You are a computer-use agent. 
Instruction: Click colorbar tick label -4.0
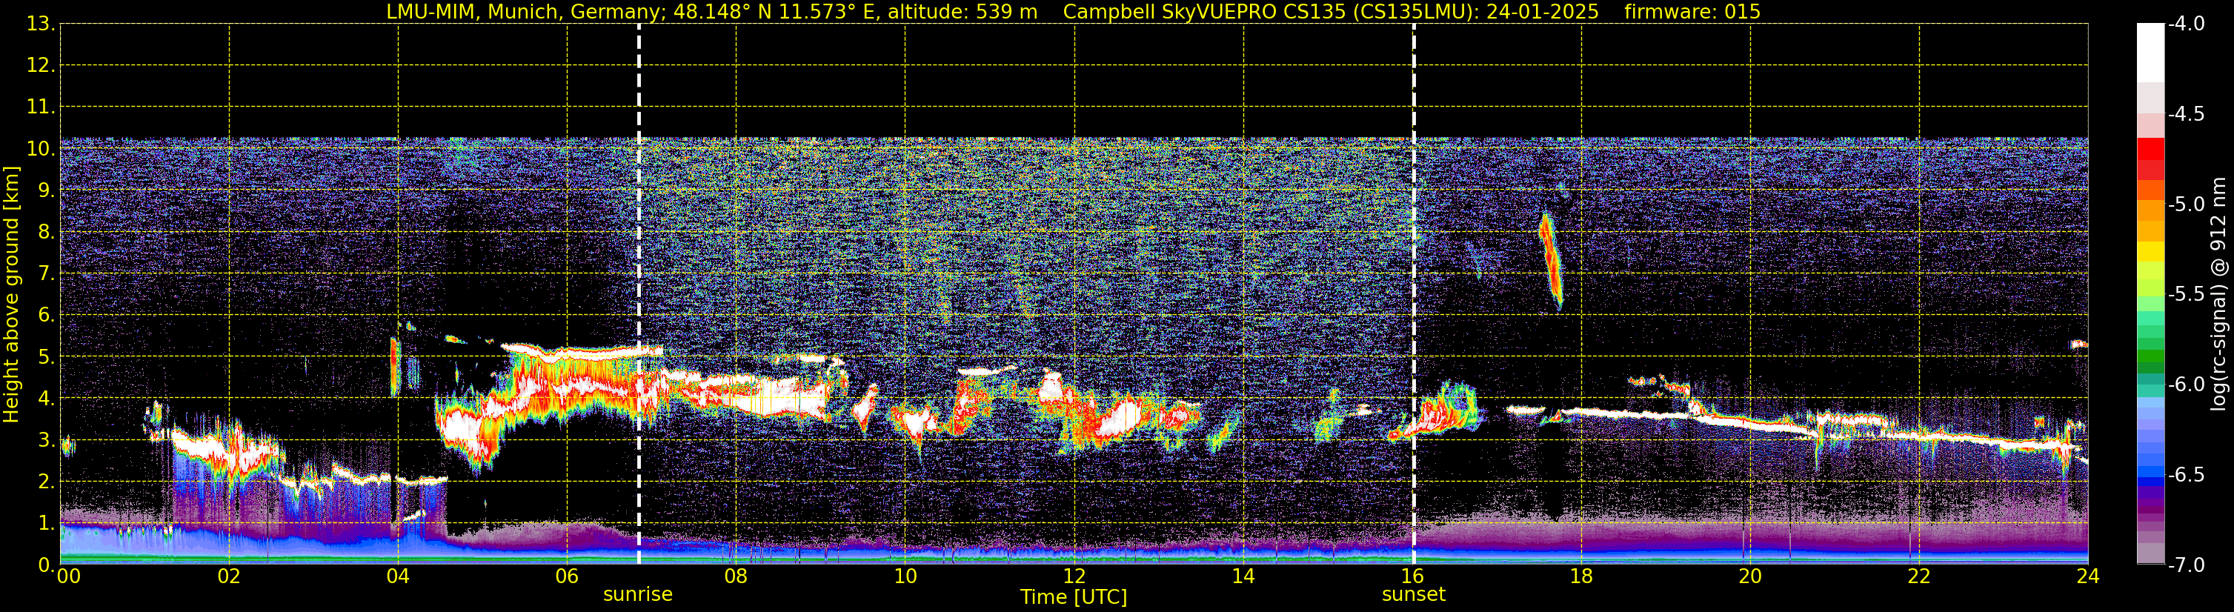2187,24
